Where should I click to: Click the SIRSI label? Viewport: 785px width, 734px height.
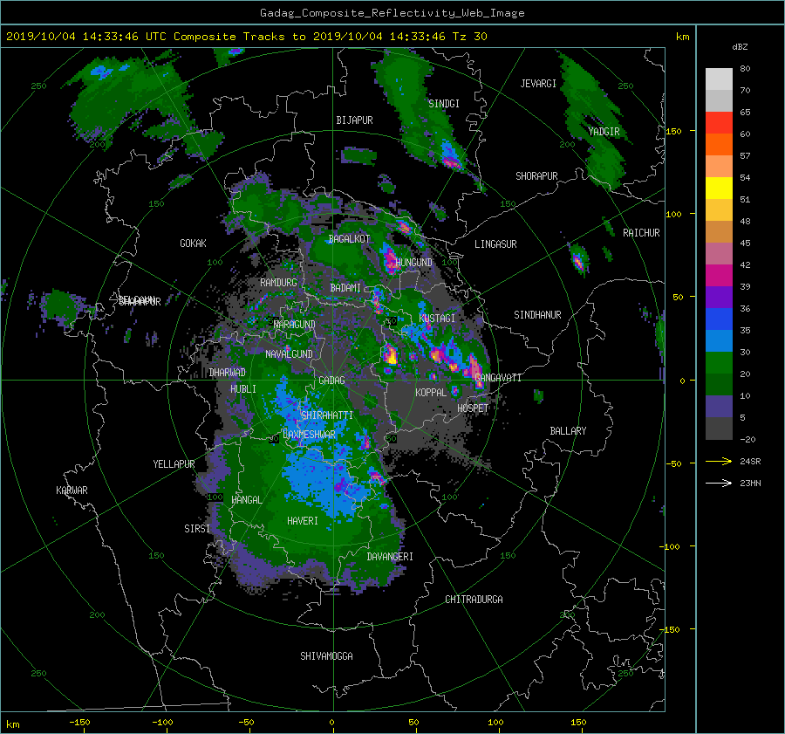[x=197, y=529]
